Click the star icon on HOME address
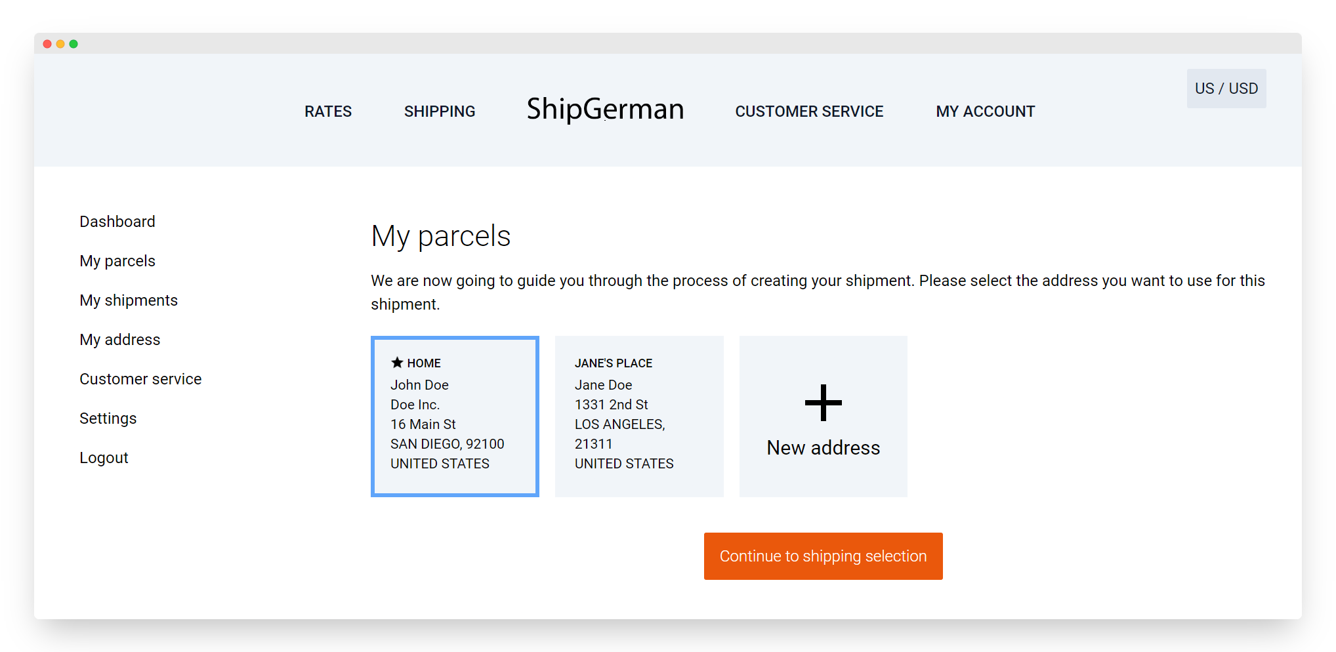Screen dimensions: 1336x652 click(x=397, y=362)
